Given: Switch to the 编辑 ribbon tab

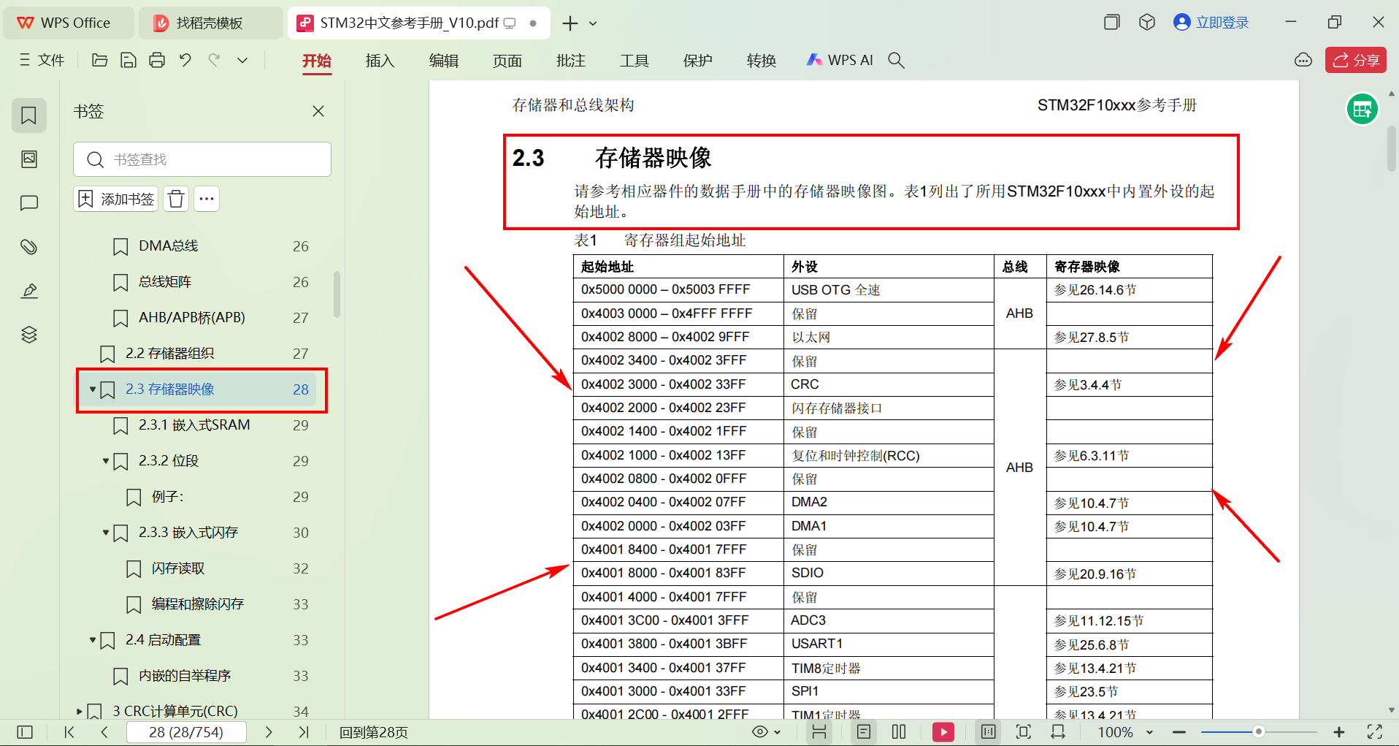Looking at the screenshot, I should click(443, 61).
